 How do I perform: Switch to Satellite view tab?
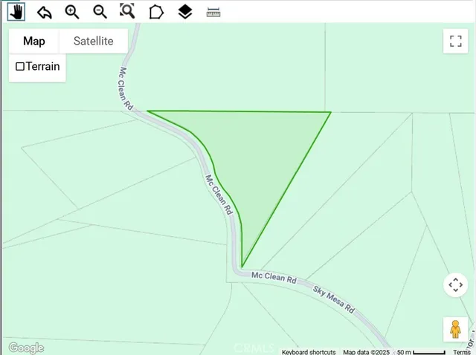[x=93, y=41]
